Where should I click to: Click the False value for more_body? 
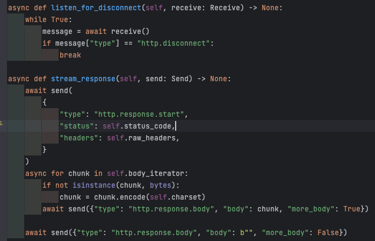[328, 232]
